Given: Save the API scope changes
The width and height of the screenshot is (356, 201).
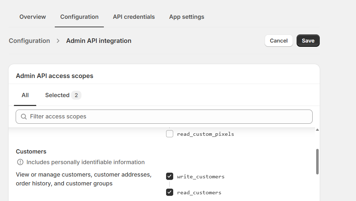Looking at the screenshot, I should pyautogui.click(x=308, y=41).
